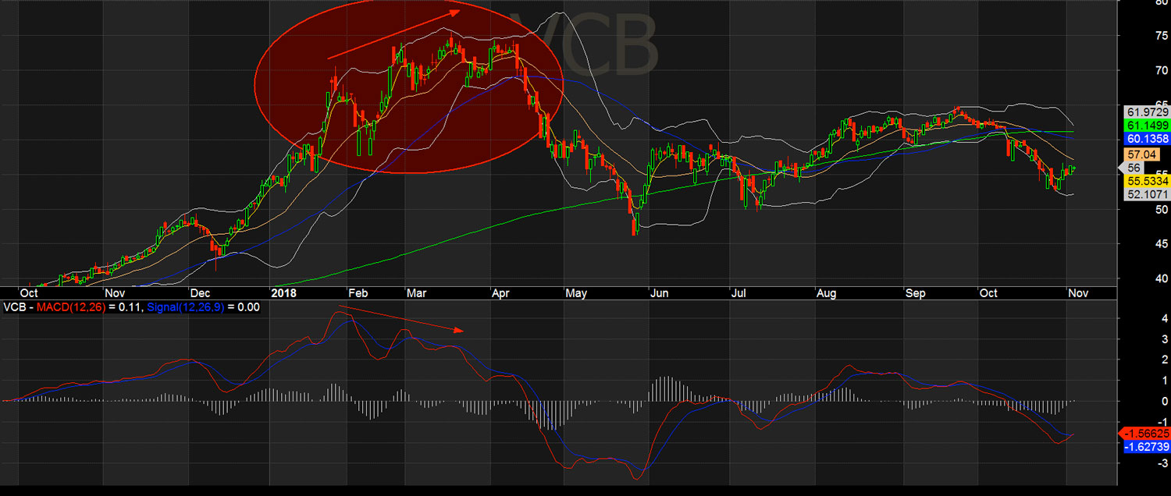
Task: Click the VCB watermark symbol text
Action: 584,45
